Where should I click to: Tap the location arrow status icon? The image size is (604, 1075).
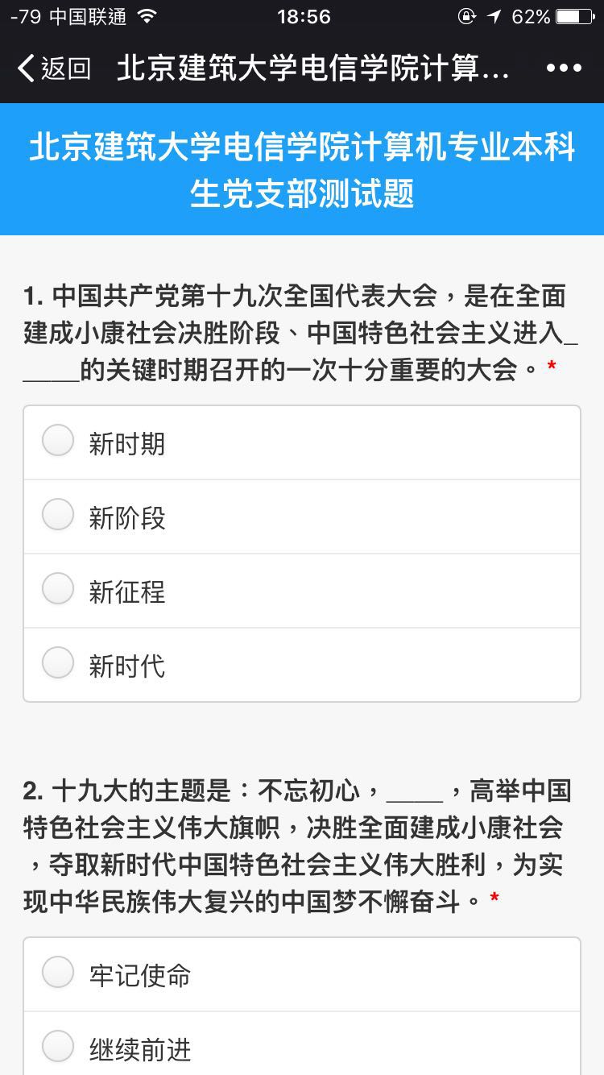[x=494, y=17]
